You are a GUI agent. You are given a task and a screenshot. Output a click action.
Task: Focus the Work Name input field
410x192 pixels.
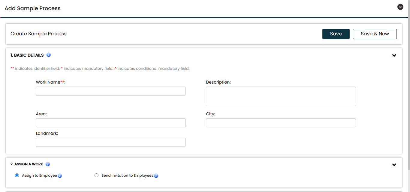pos(110,91)
